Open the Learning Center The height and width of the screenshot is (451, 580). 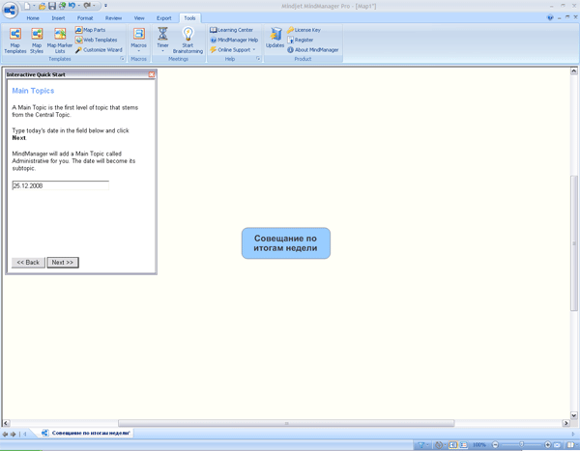click(x=232, y=30)
